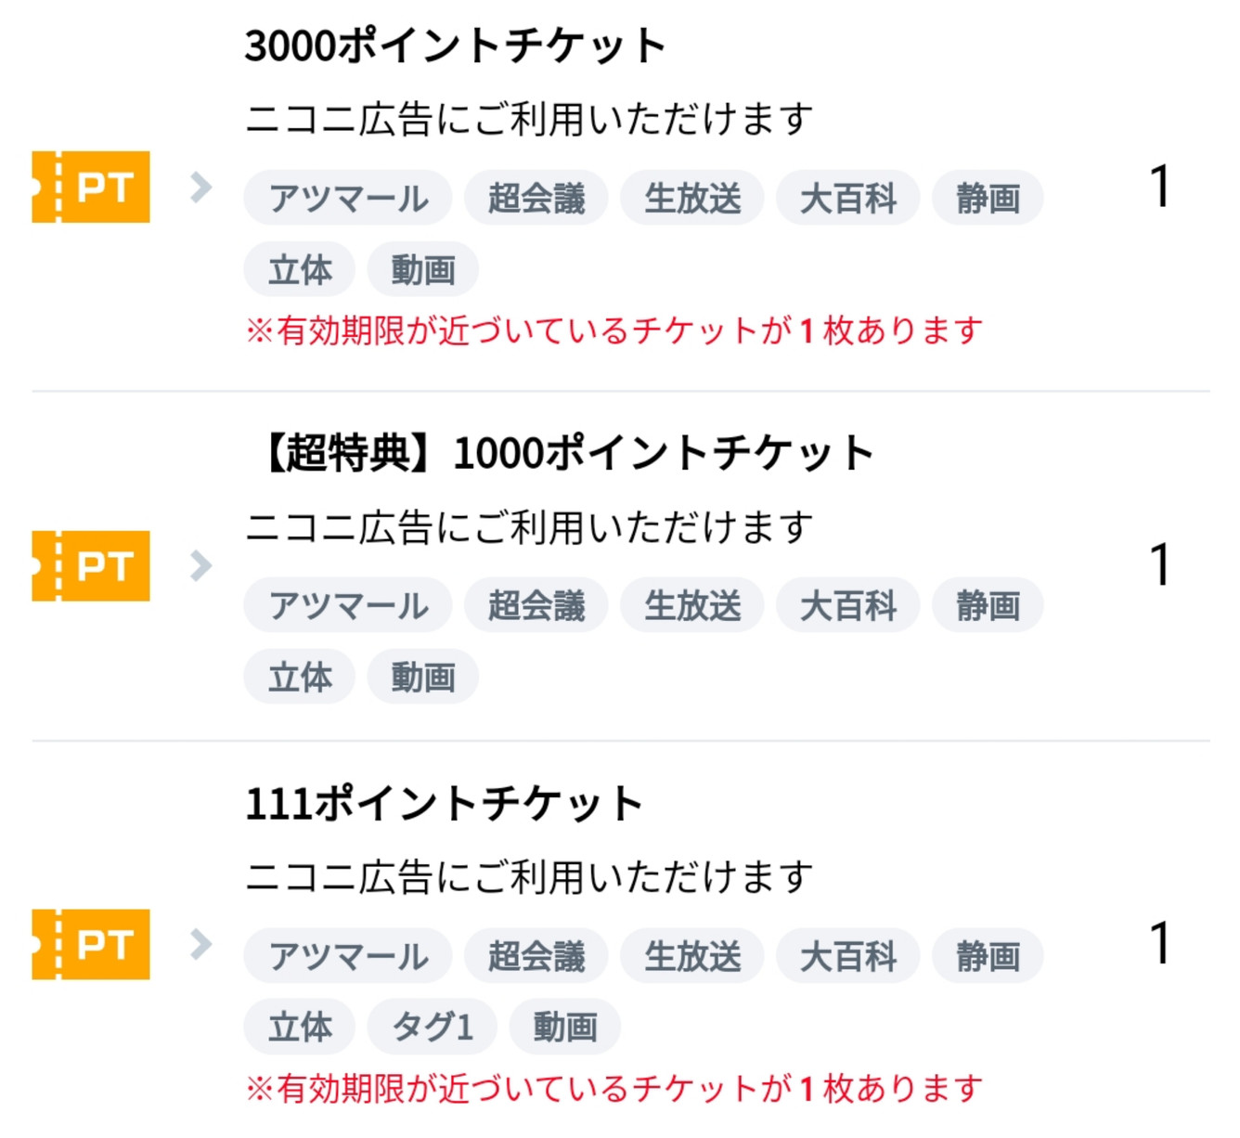The image size is (1240, 1138).
Task: Open the 111ポイントチケット title
Action: coord(444,804)
